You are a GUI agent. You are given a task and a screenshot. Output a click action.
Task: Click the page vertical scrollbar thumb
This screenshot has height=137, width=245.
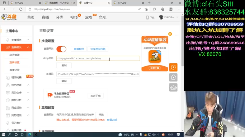(183, 41)
